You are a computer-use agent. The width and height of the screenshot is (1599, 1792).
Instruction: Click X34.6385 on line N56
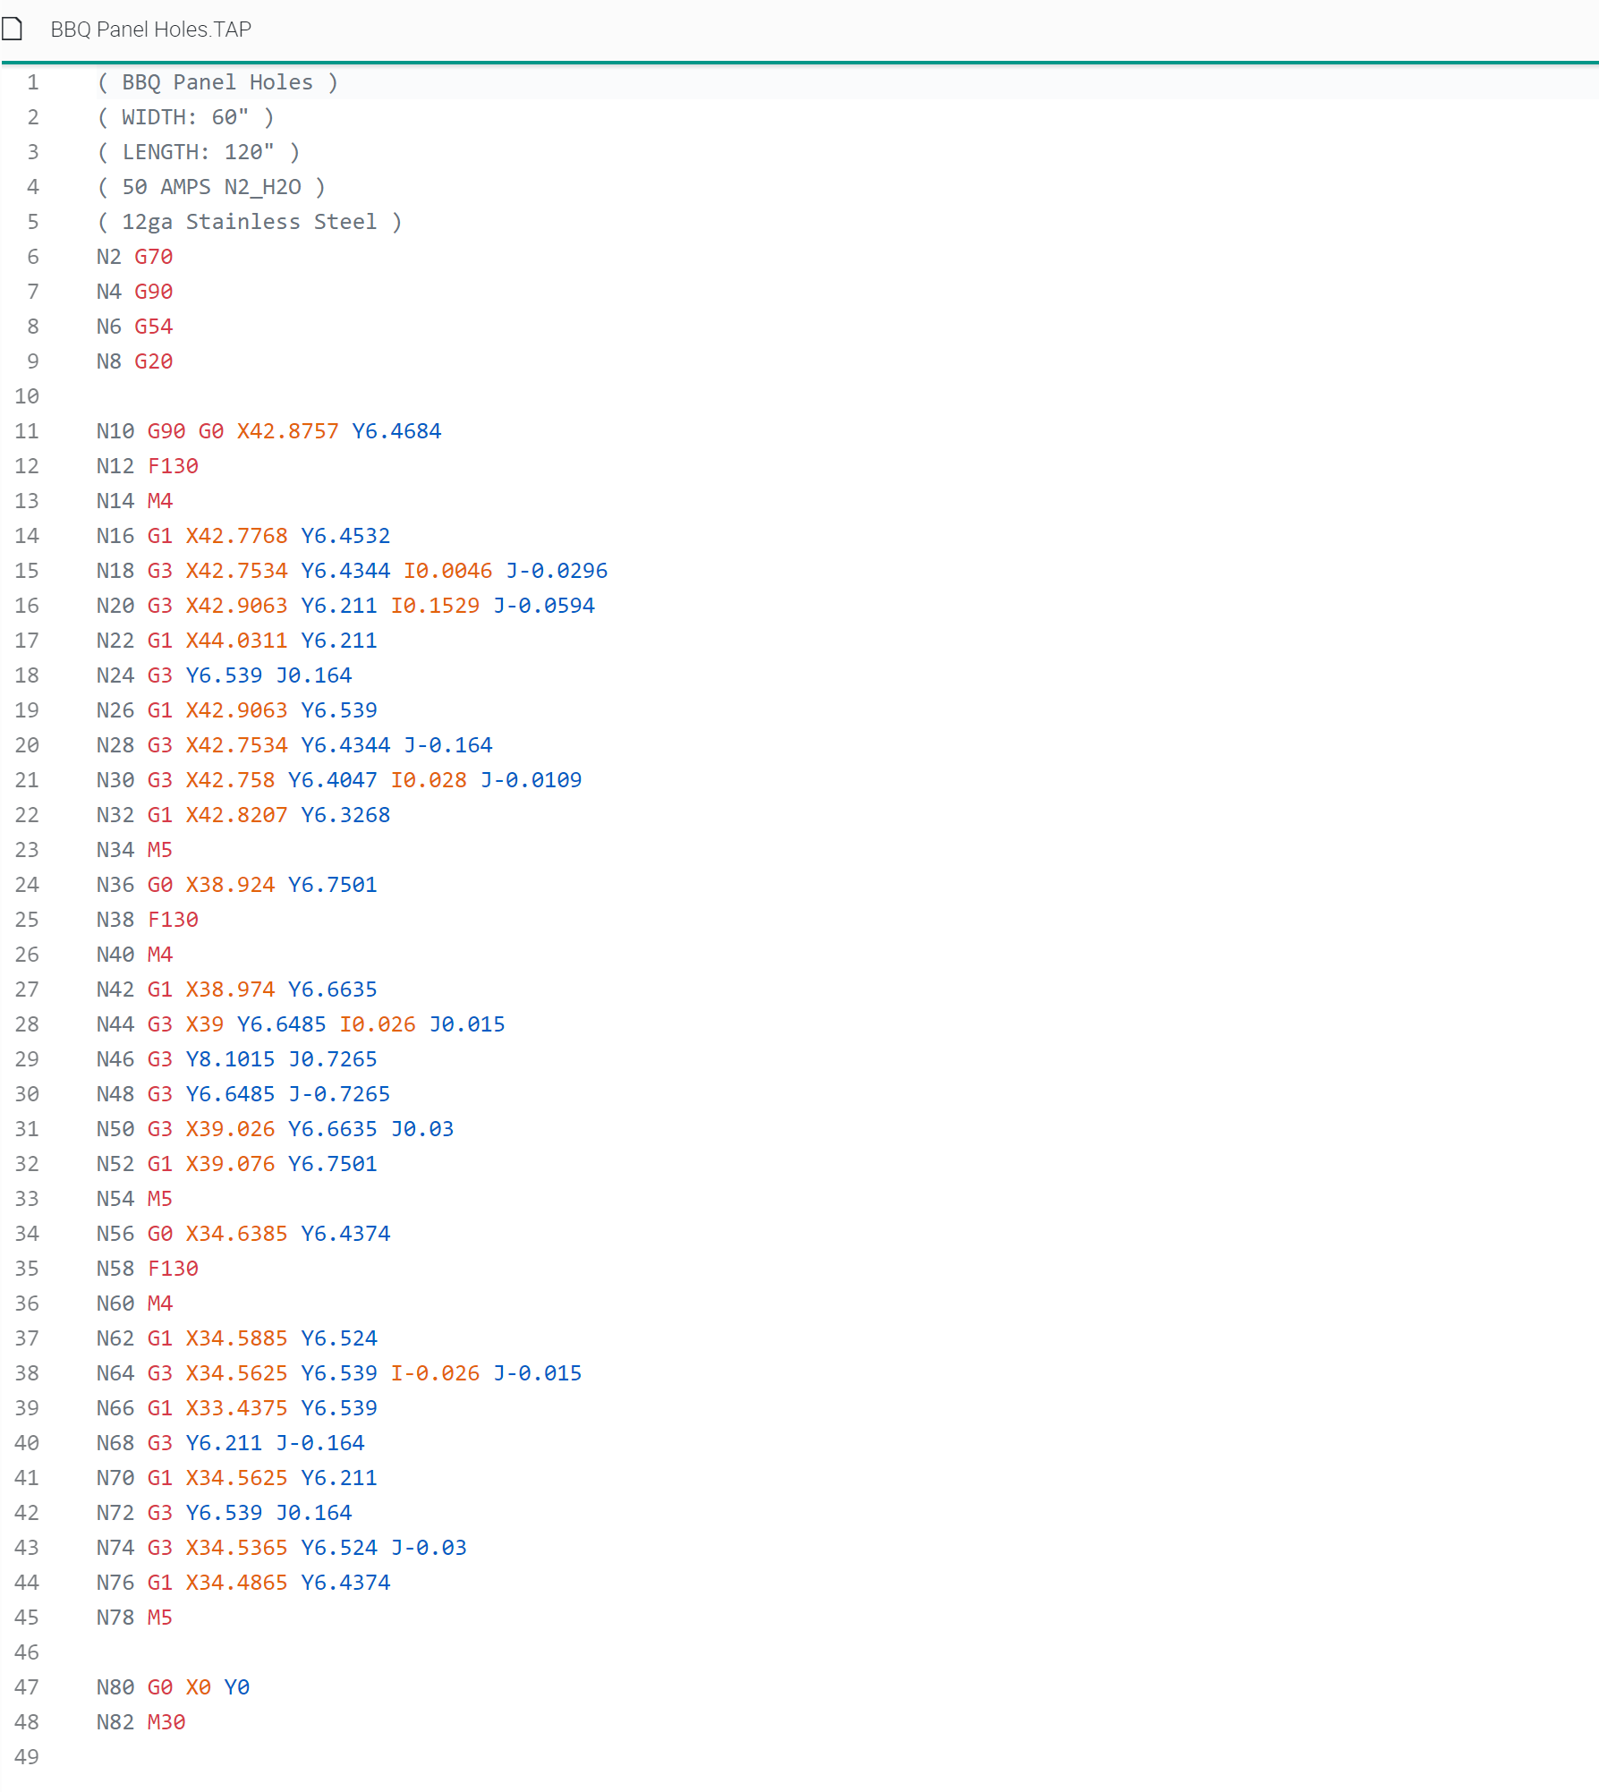click(237, 1234)
